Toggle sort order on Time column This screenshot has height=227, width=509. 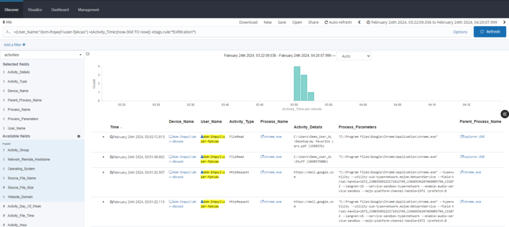tap(121, 127)
